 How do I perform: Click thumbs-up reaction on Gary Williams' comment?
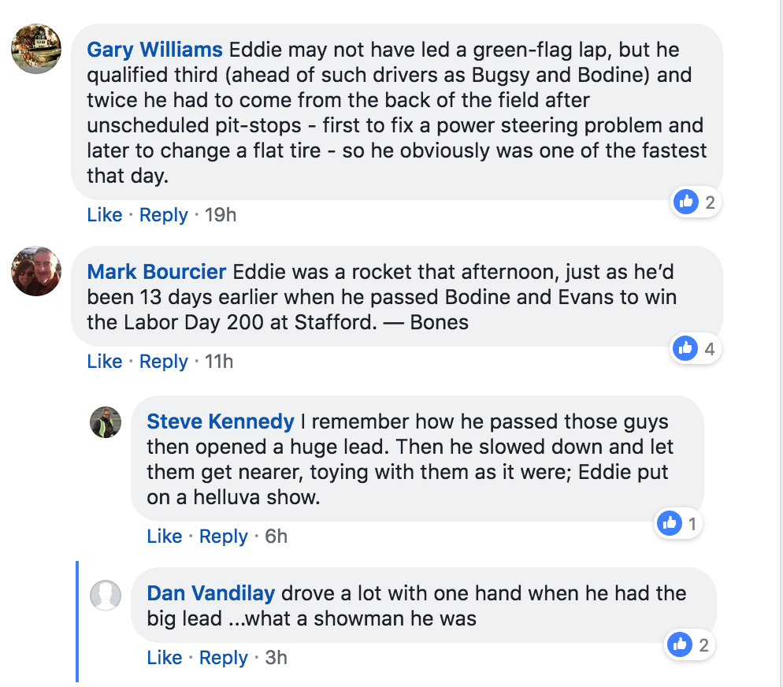695,202
